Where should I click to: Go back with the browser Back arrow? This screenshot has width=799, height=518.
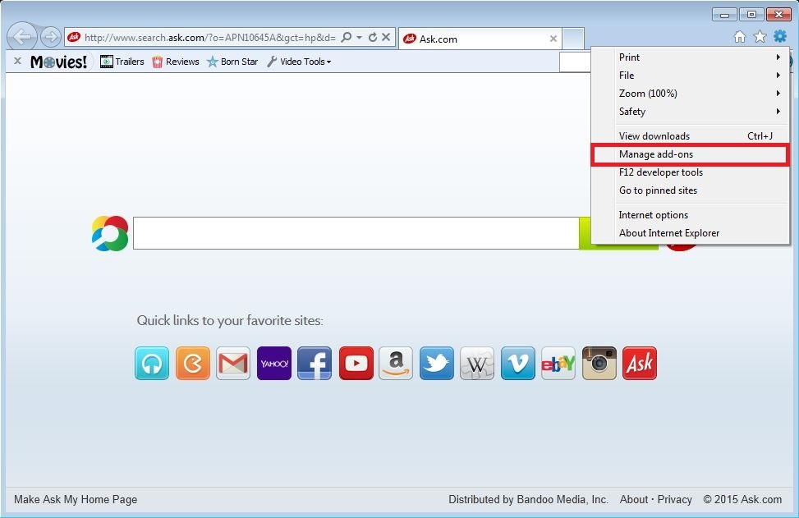point(22,37)
